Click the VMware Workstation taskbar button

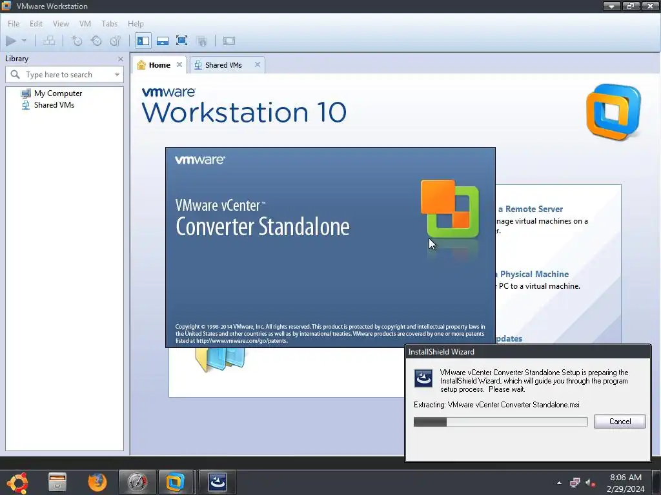176,482
